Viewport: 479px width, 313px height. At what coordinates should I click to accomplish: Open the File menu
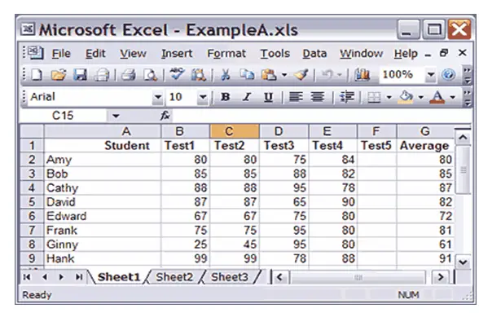[x=61, y=54]
